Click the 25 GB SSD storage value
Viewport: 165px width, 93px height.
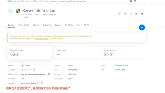click(72, 74)
